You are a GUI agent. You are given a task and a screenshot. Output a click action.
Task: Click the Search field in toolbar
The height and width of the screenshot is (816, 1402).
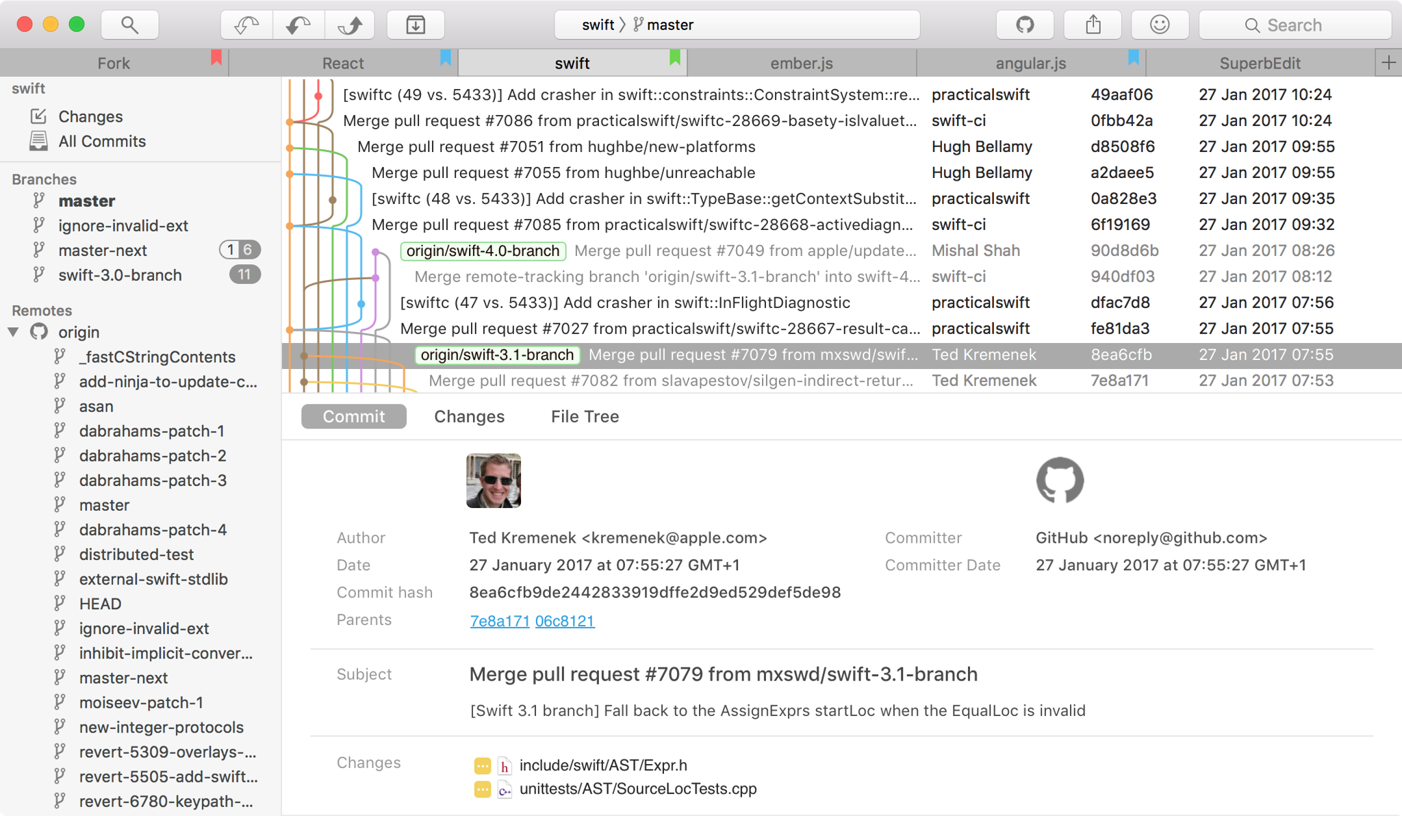[x=1295, y=25]
